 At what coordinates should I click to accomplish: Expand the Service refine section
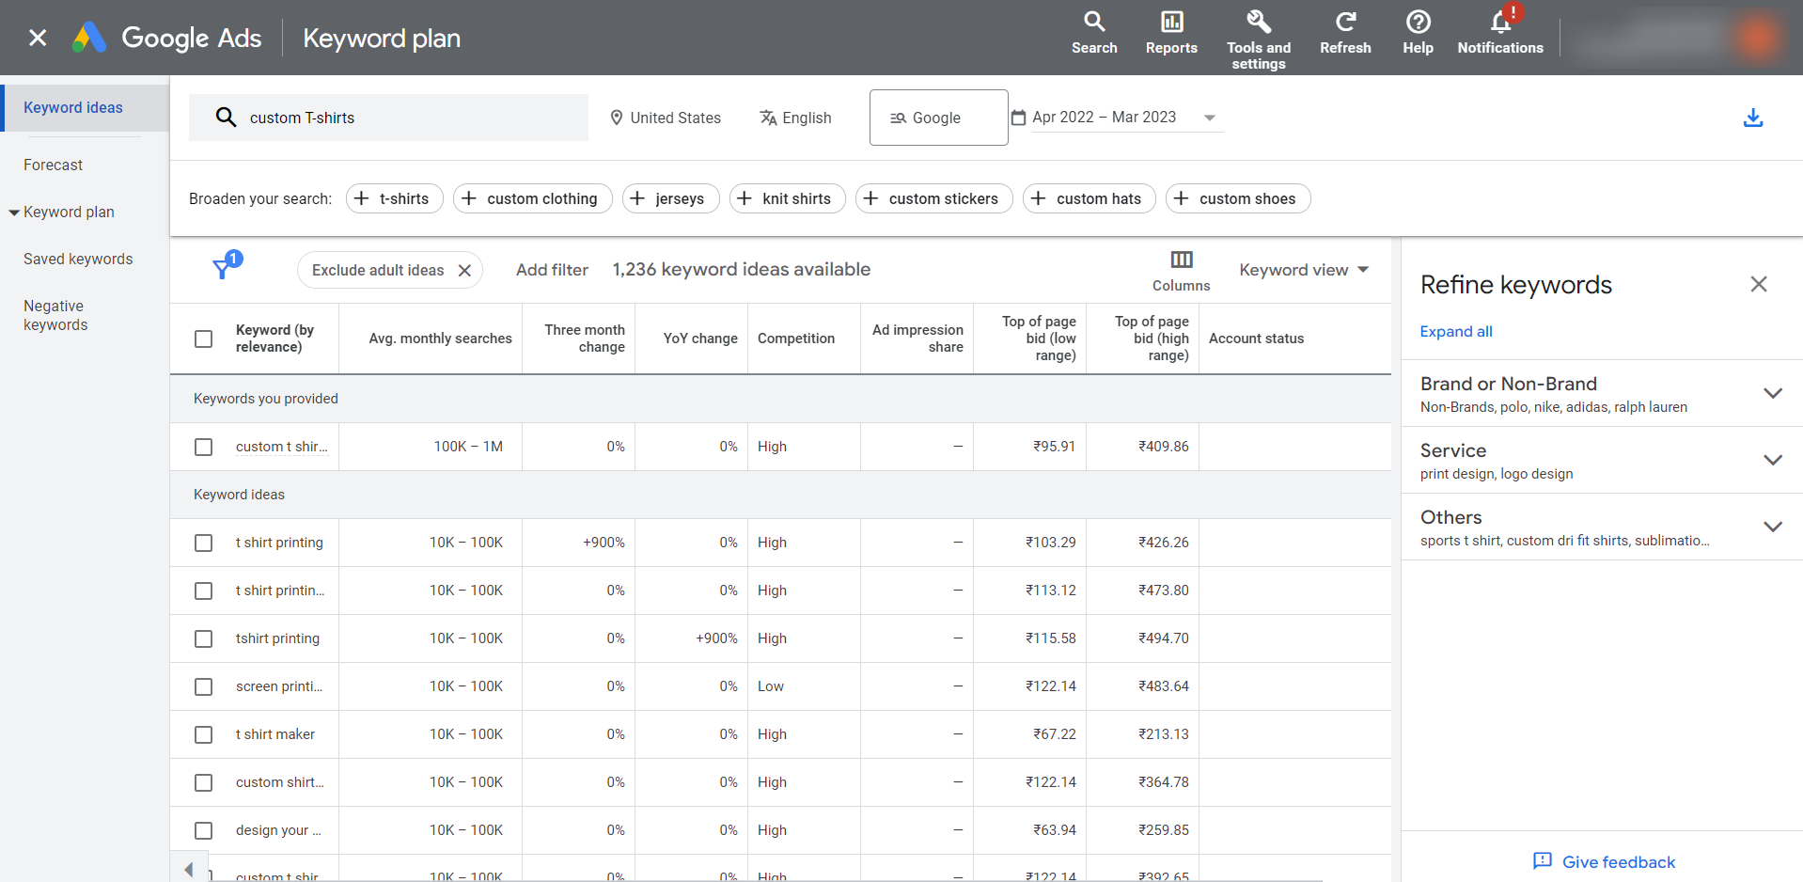click(1773, 460)
